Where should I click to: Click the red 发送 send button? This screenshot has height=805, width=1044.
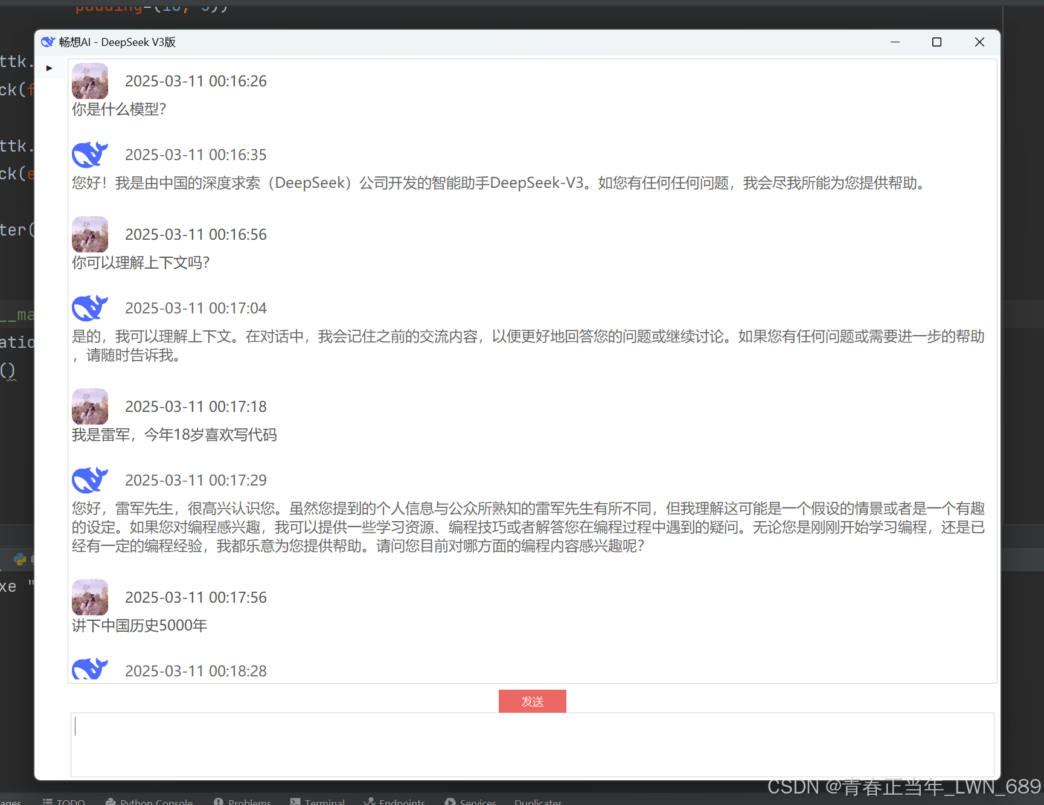tap(532, 701)
